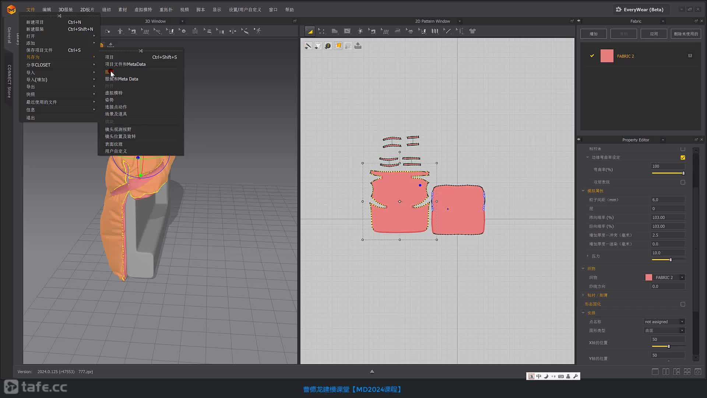
Task: Click the avatar figure icon in 3D toolbar
Action: [120, 31]
